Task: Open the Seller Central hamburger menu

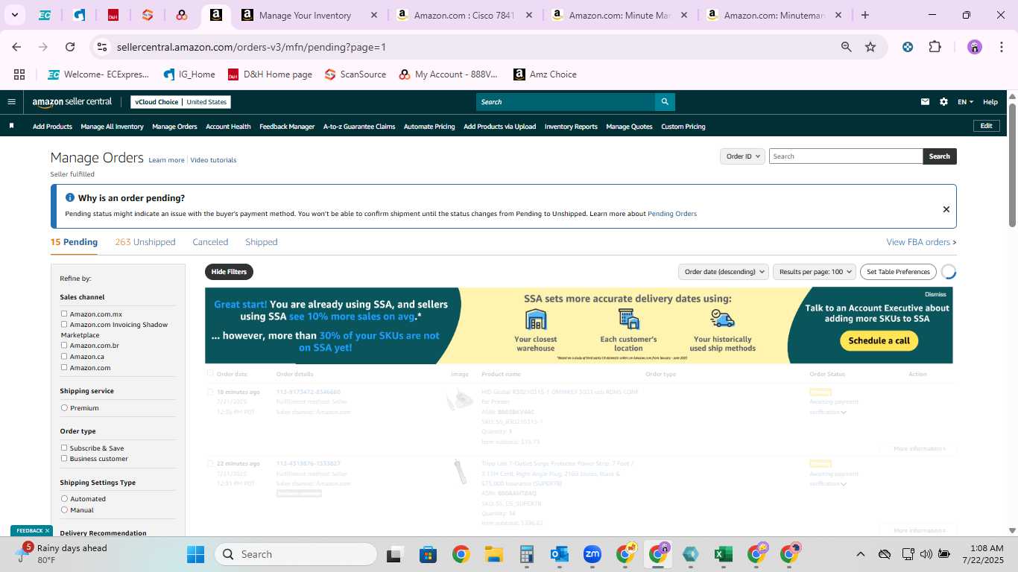Action: coord(11,102)
